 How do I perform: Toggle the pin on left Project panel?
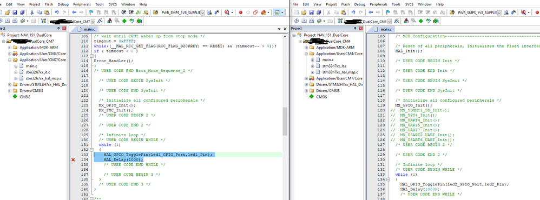(x=58, y=28)
